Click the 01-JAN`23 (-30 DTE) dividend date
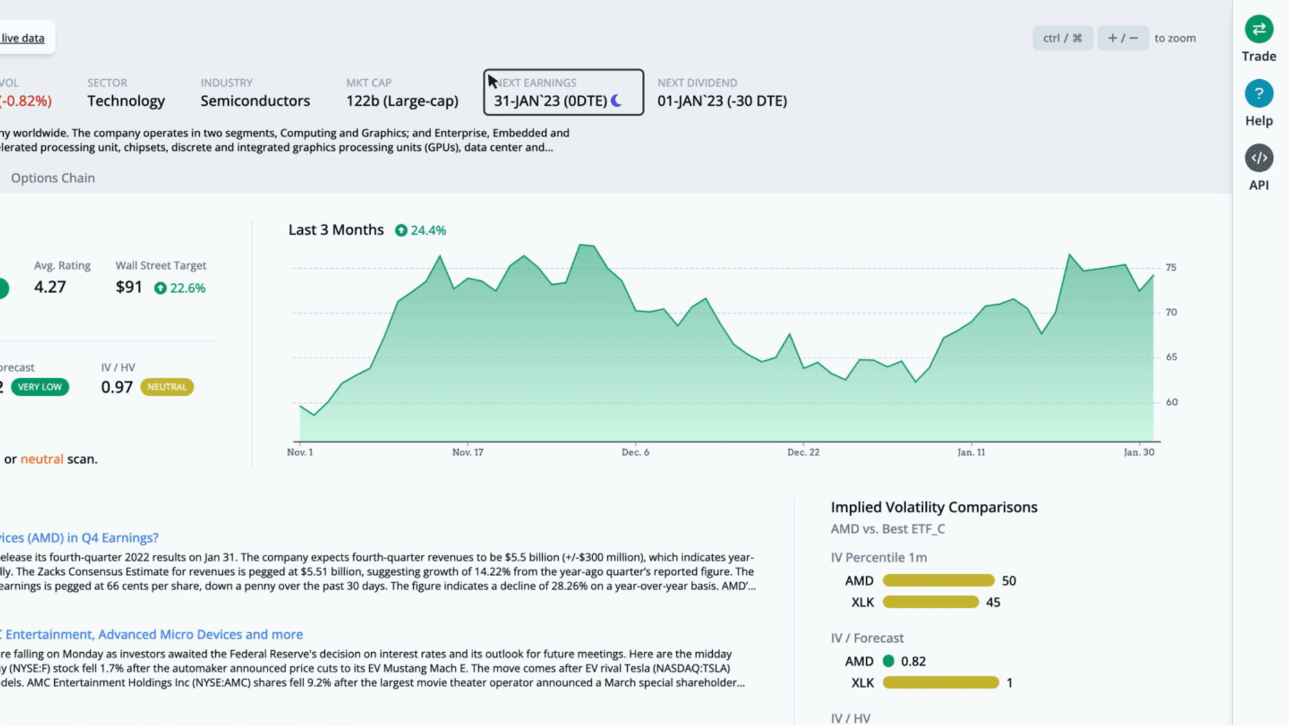1289x725 pixels. point(722,101)
